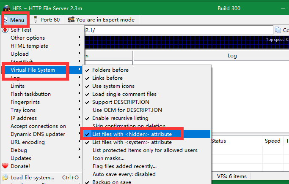This screenshot has height=184, width=289.
Task: Open the Upload submenu
Action: pyautogui.click(x=41, y=54)
